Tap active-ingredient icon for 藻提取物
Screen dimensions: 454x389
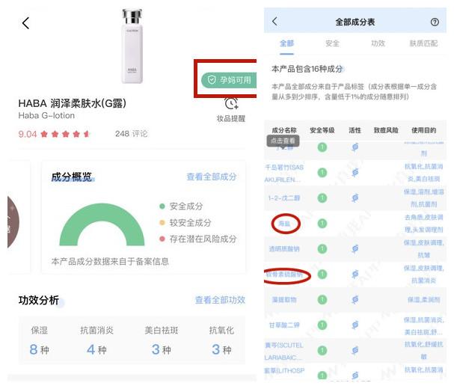[355, 299]
